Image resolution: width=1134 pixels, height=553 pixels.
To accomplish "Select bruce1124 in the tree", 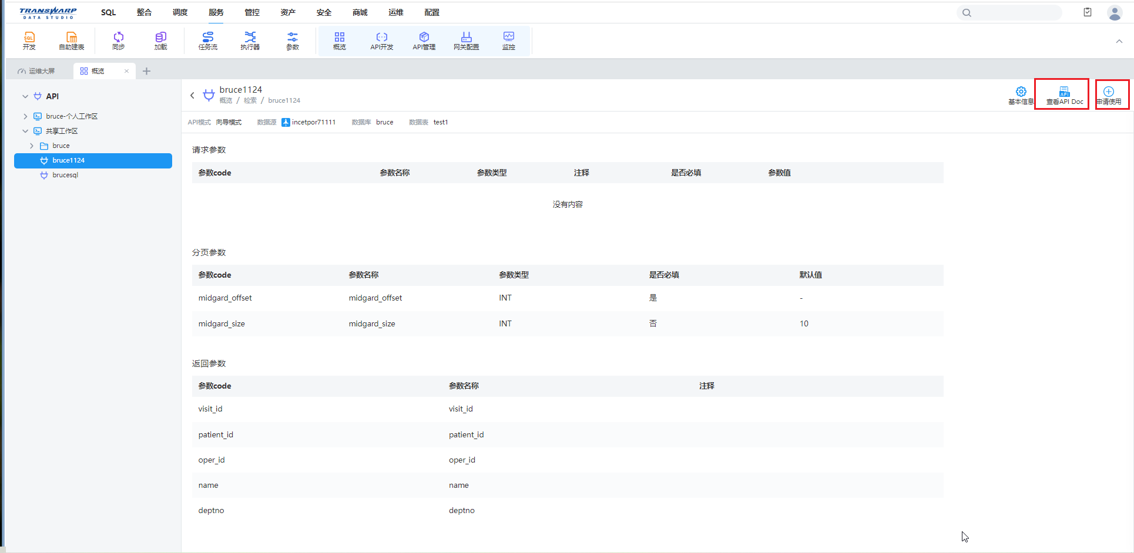I will pos(93,160).
